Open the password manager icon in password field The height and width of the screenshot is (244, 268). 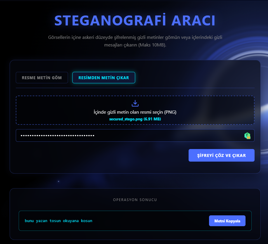pos(247,136)
